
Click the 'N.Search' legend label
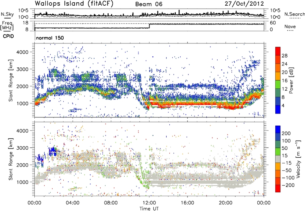295,14
